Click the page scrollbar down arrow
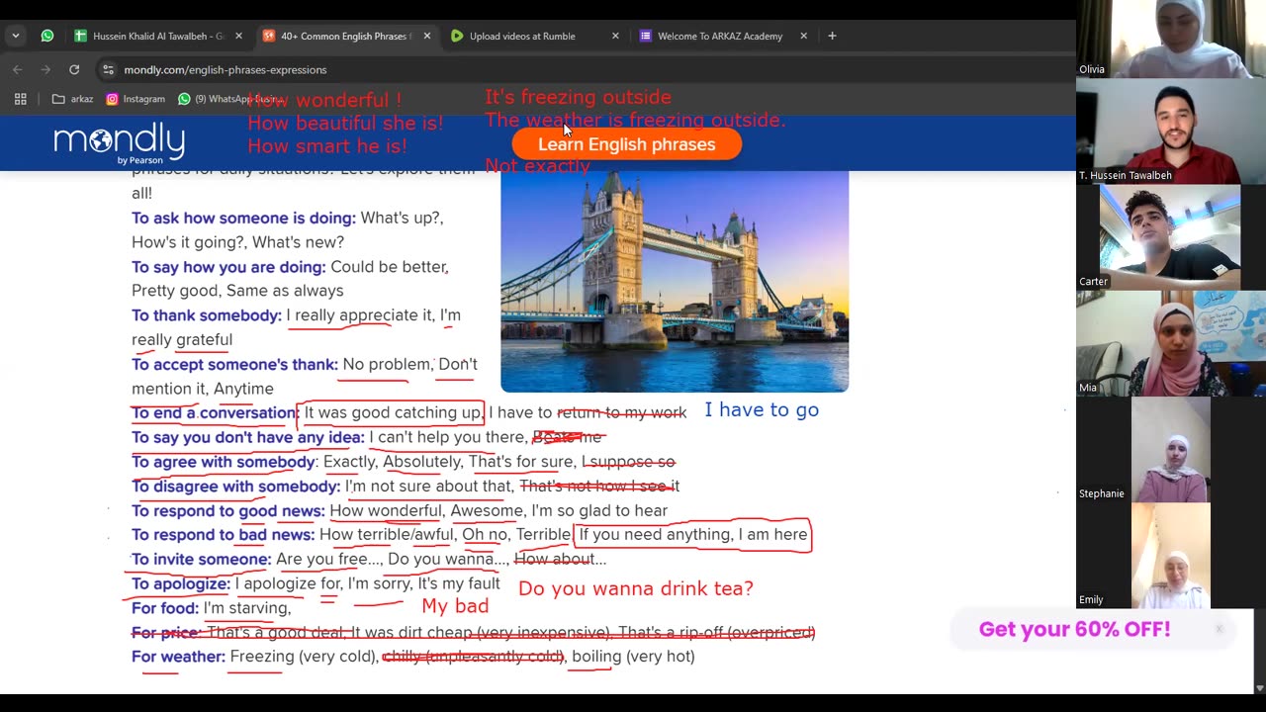 click(x=1259, y=688)
